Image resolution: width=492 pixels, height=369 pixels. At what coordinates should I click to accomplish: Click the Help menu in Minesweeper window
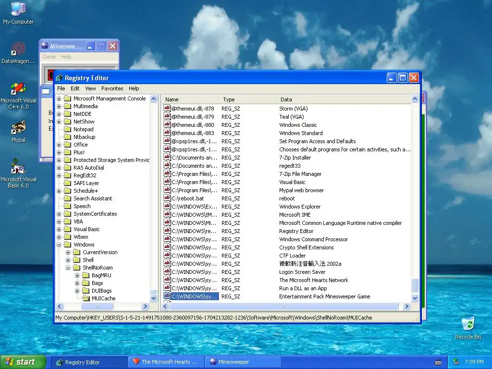point(66,57)
